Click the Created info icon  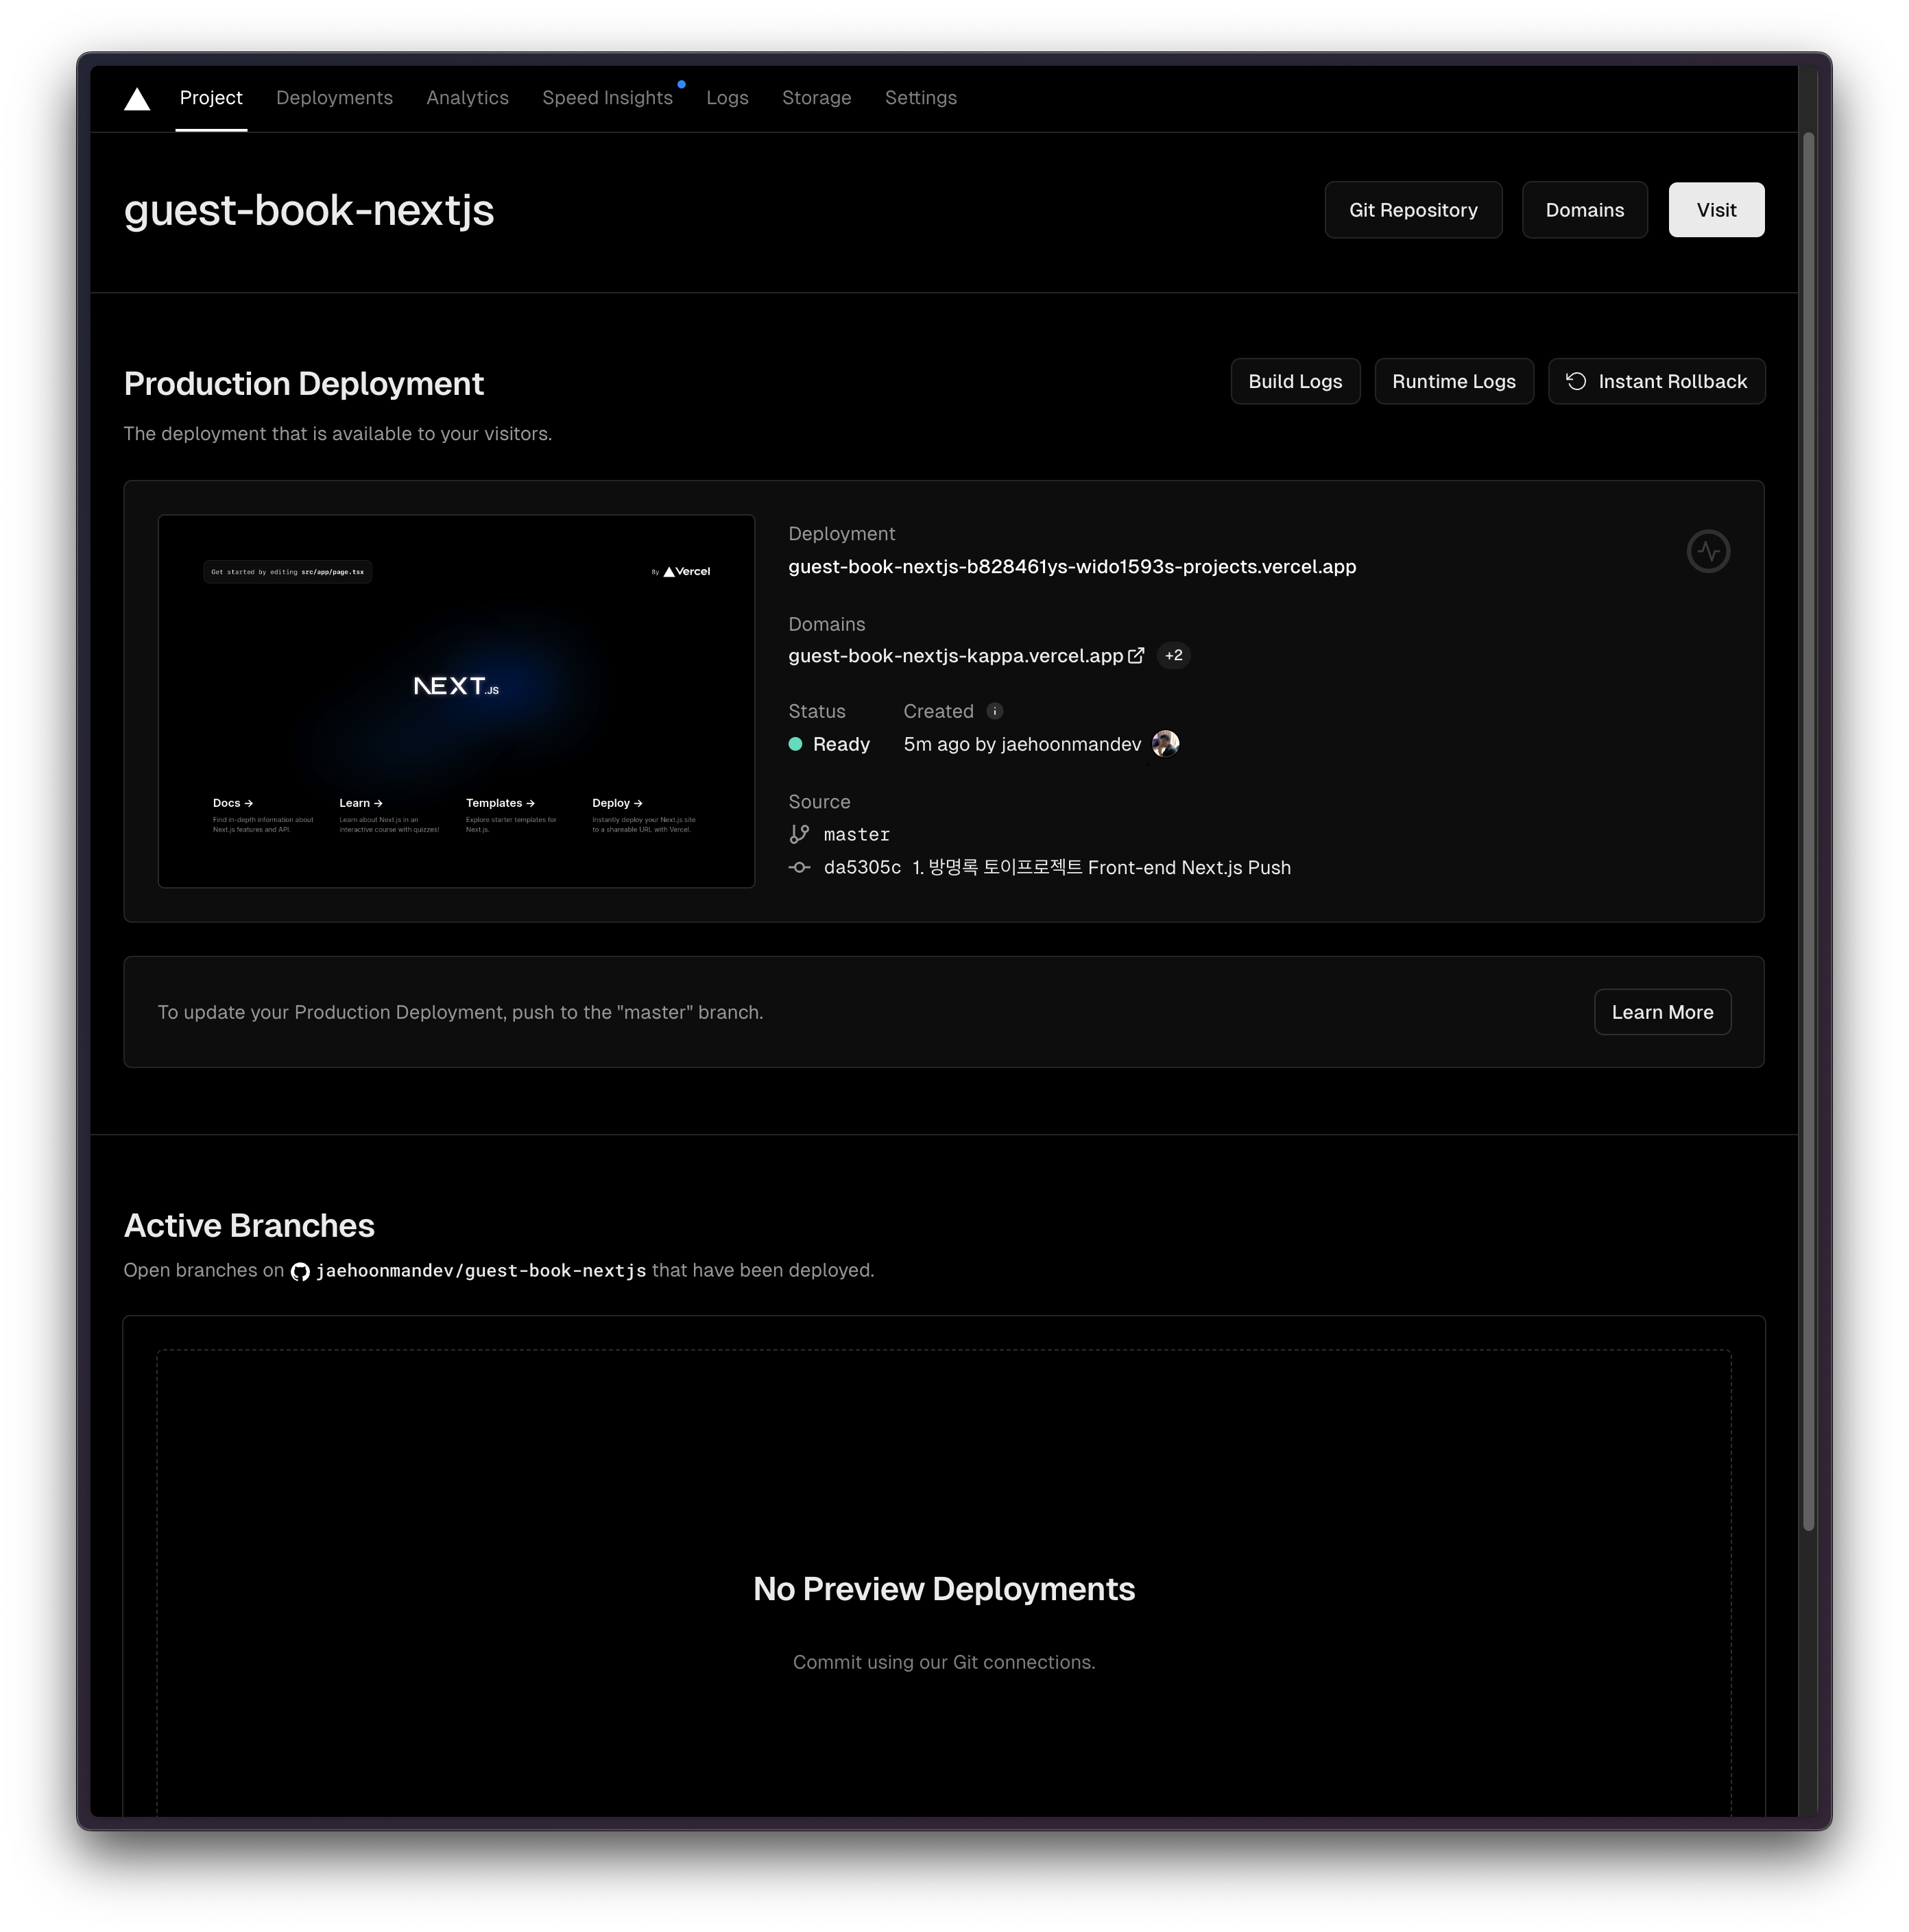pos(994,711)
